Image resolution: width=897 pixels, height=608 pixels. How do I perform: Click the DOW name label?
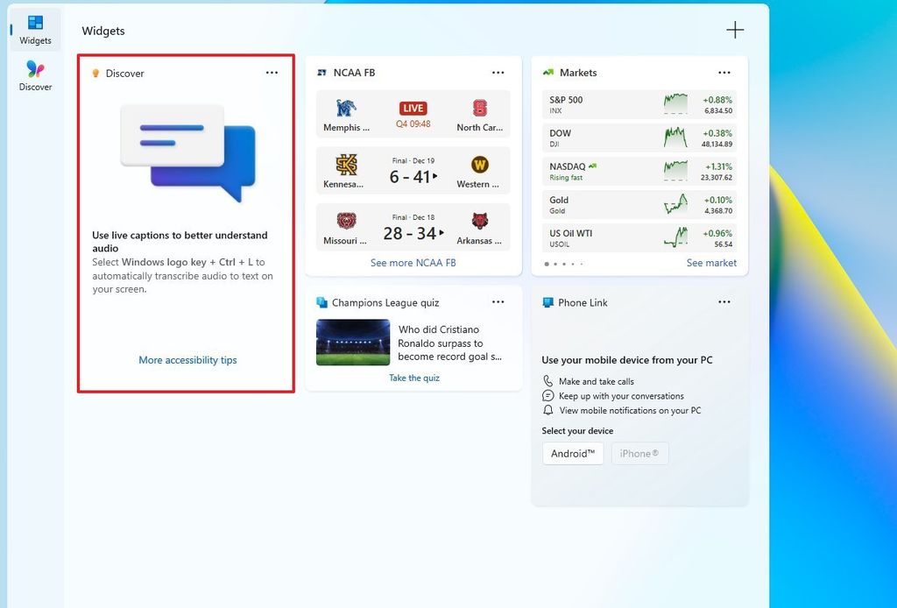click(x=560, y=132)
